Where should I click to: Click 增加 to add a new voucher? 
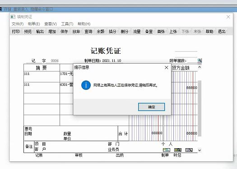click(52, 32)
